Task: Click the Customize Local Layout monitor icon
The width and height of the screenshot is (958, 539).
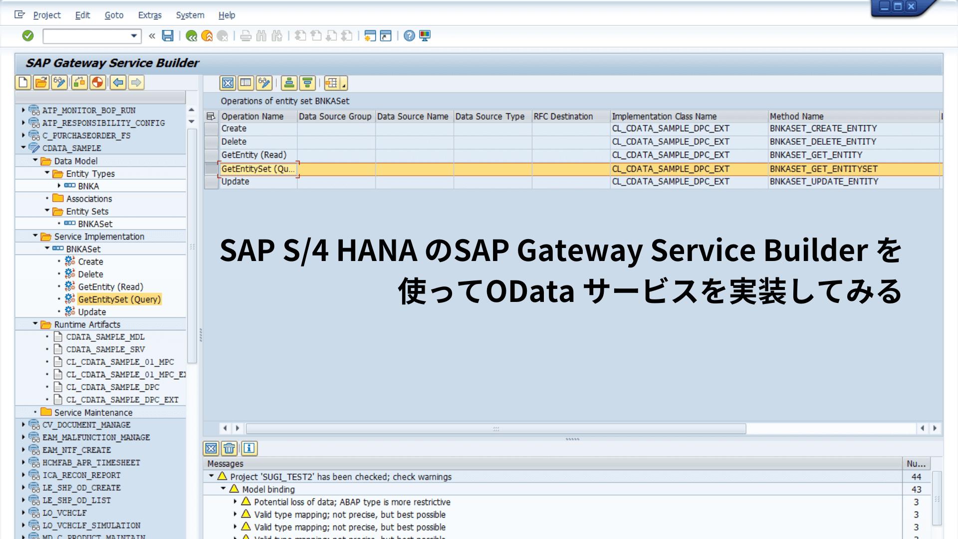Action: pyautogui.click(x=425, y=35)
